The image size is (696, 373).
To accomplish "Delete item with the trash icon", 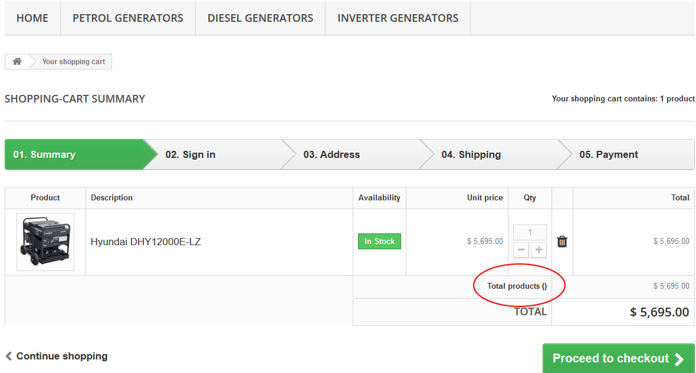I will 562,242.
